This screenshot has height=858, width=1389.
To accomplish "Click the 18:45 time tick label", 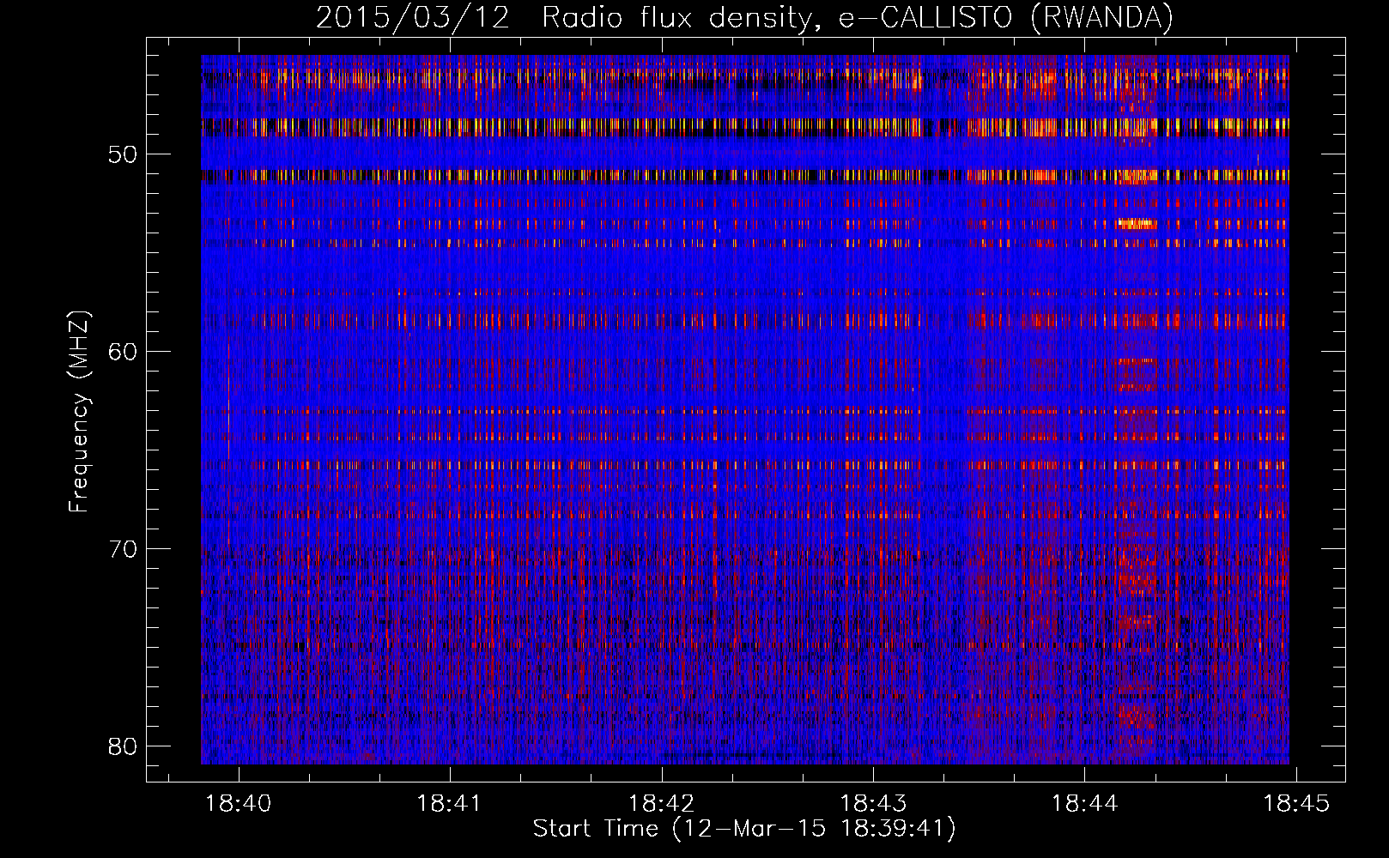I will [x=1296, y=803].
